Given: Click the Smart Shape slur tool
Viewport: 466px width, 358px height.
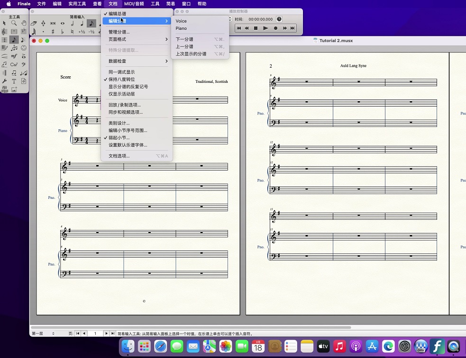Looking at the screenshot, I should tap(5, 56).
